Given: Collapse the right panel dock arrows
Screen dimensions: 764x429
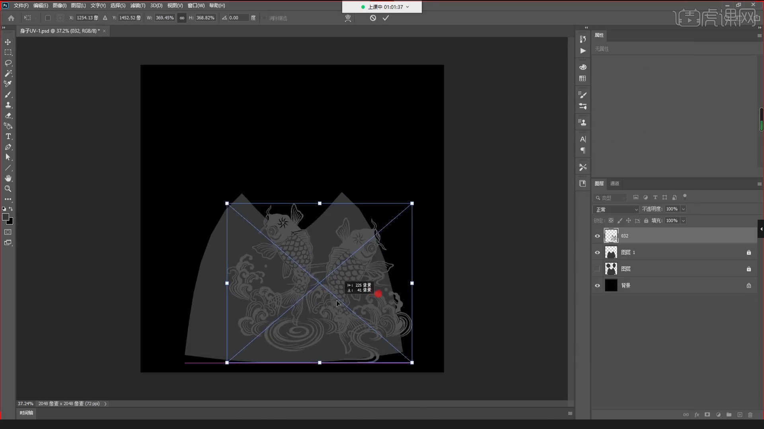Looking at the screenshot, I should (759, 27).
